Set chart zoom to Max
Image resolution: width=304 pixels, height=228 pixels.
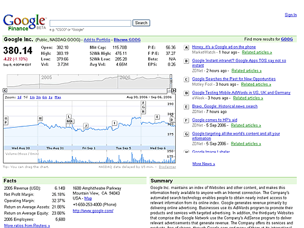[x=58, y=97]
